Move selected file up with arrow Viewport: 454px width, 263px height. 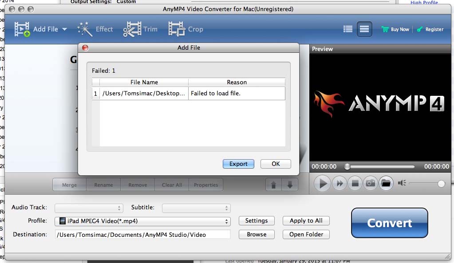coord(274,185)
